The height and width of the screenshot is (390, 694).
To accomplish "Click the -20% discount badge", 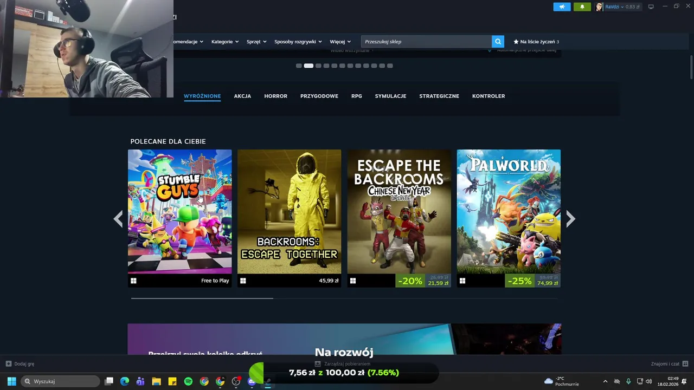I will pos(410,281).
